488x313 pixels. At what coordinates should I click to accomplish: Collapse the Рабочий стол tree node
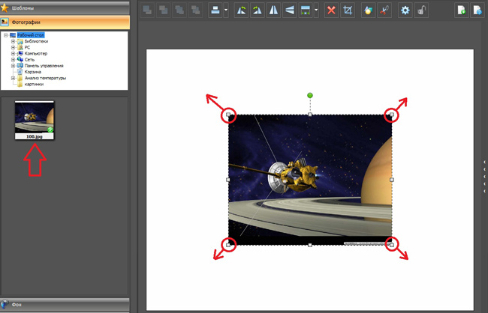click(x=5, y=35)
